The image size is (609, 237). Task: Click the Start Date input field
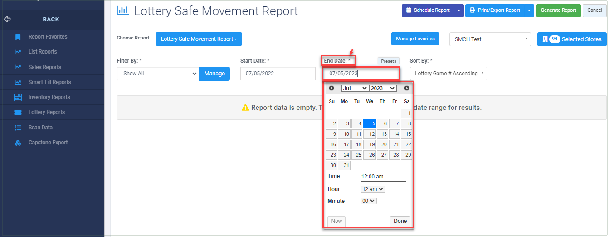[x=278, y=74]
